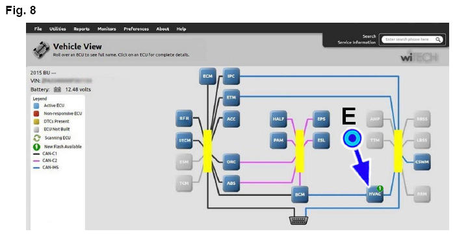This screenshot has width=455, height=236.
Task: Open the ORC module details
Action: point(231,162)
